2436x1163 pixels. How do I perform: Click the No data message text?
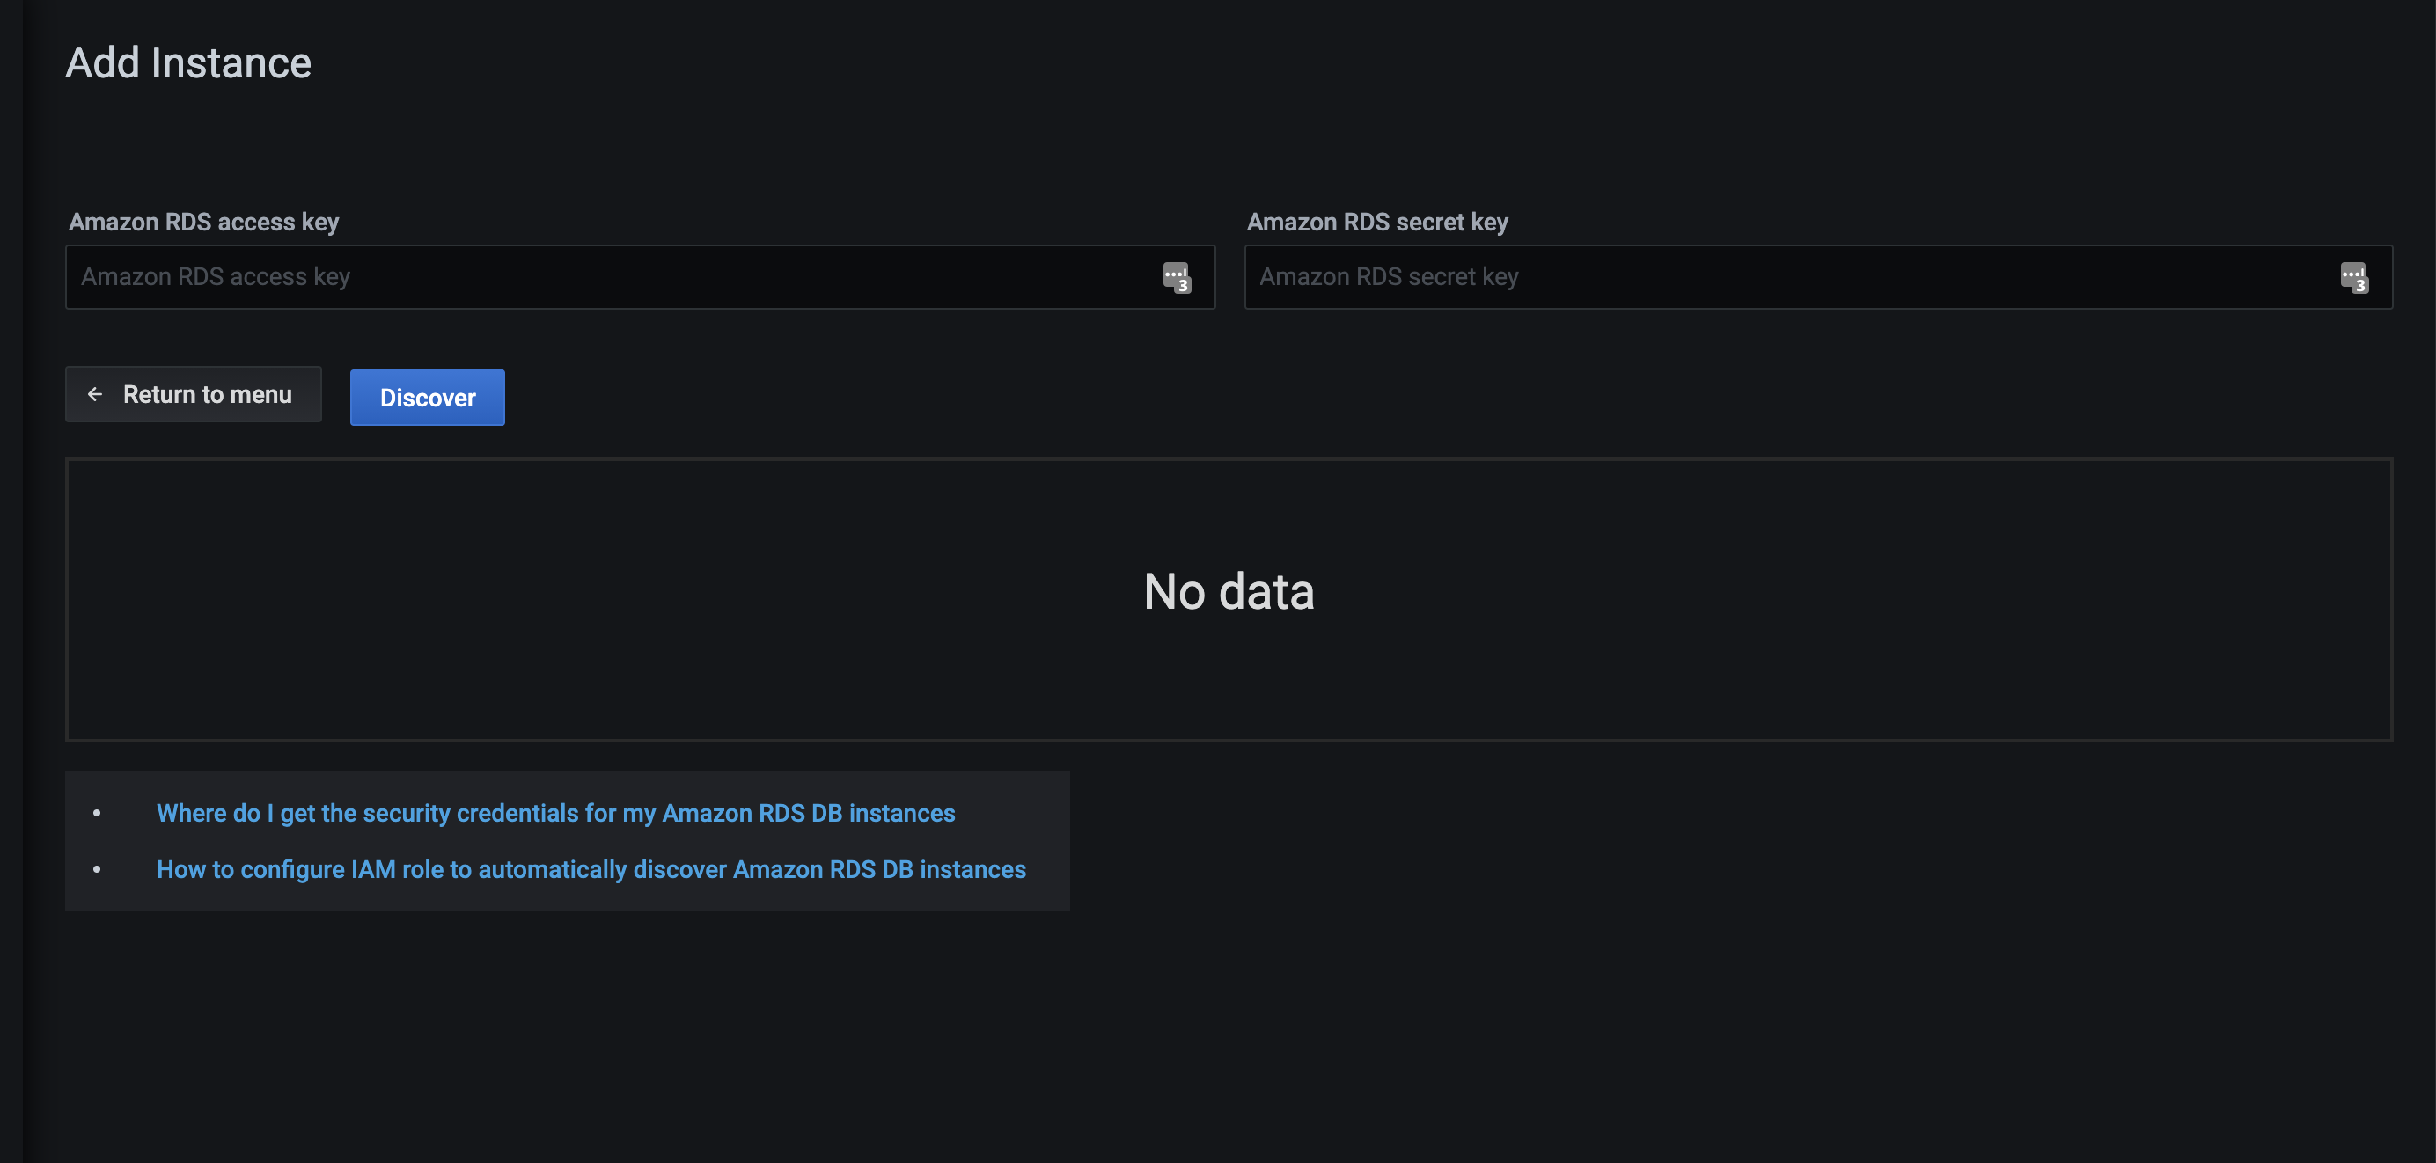[1229, 592]
